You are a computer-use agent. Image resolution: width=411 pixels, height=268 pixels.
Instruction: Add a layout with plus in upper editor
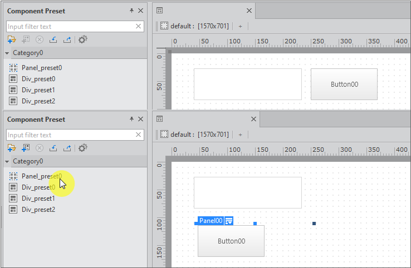pyautogui.click(x=240, y=26)
